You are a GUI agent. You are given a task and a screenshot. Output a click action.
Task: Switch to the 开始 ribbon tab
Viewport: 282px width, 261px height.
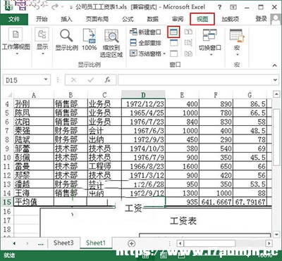click(x=42, y=19)
